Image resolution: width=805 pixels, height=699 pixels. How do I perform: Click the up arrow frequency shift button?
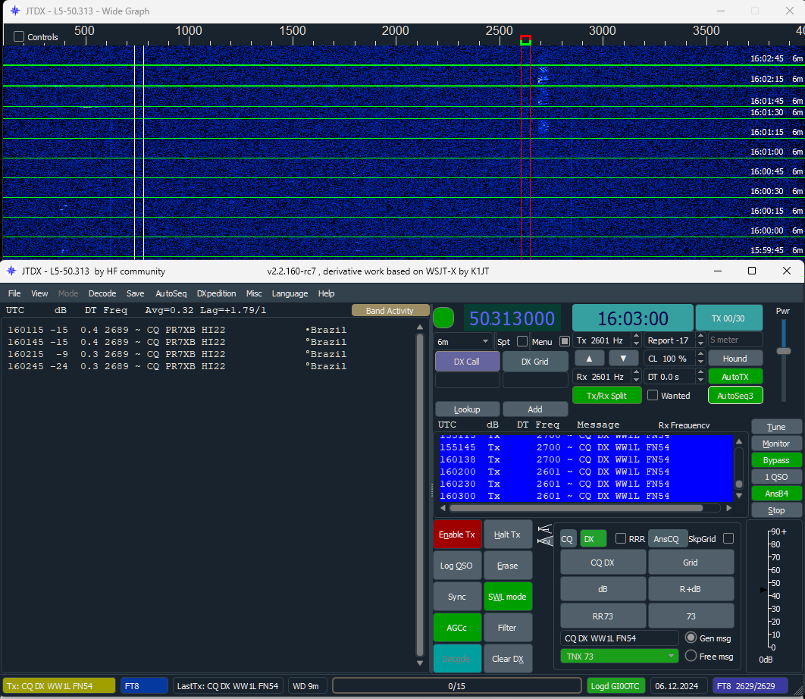tap(589, 359)
